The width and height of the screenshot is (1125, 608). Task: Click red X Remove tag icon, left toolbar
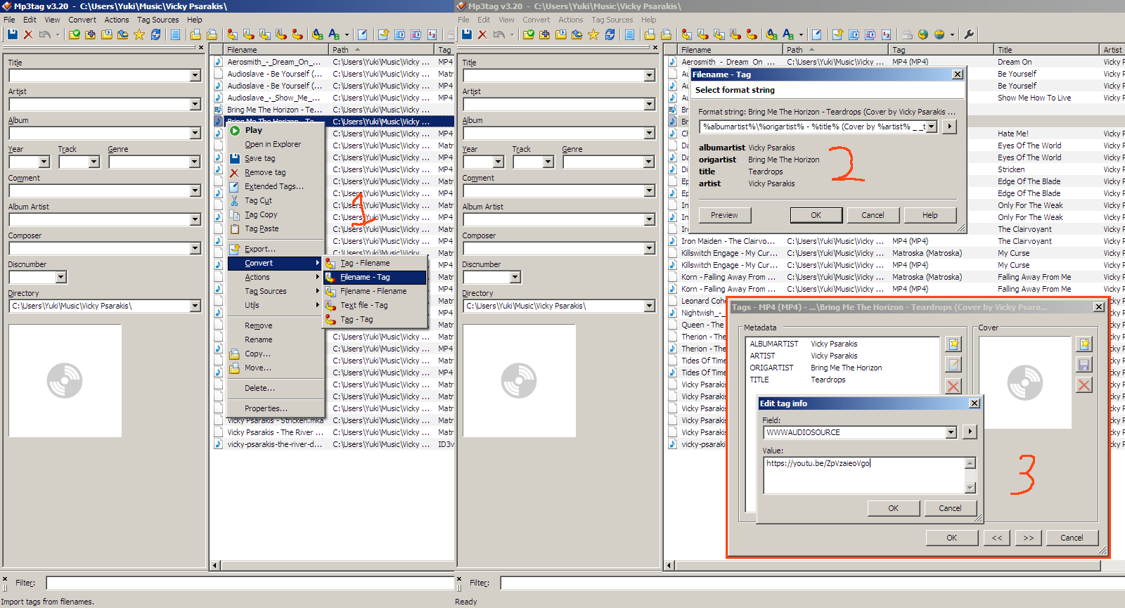(28, 34)
